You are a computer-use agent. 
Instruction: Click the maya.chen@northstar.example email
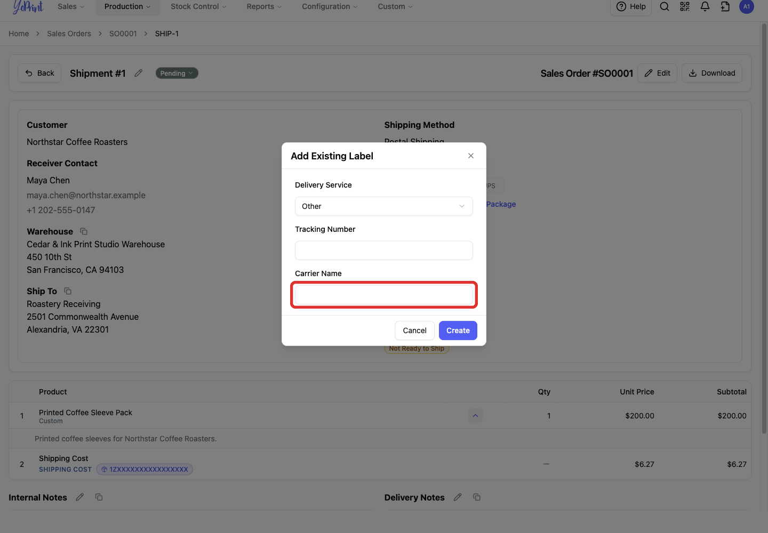coord(86,195)
